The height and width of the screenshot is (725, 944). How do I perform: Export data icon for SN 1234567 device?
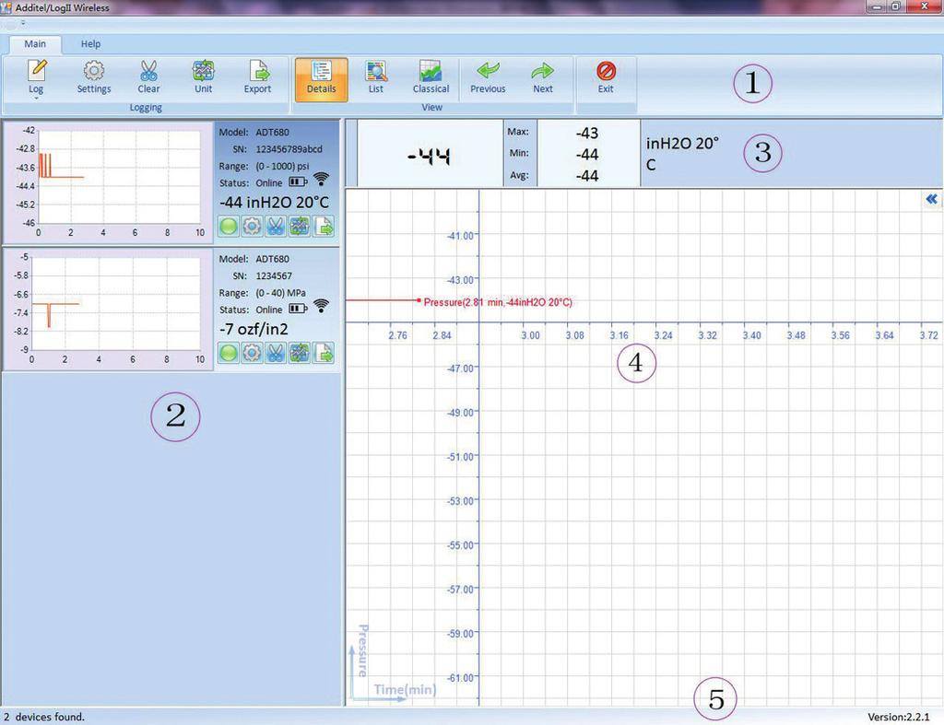(x=324, y=353)
